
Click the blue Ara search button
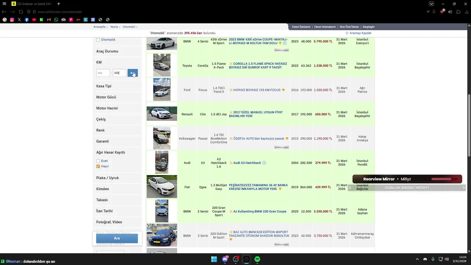(x=117, y=238)
